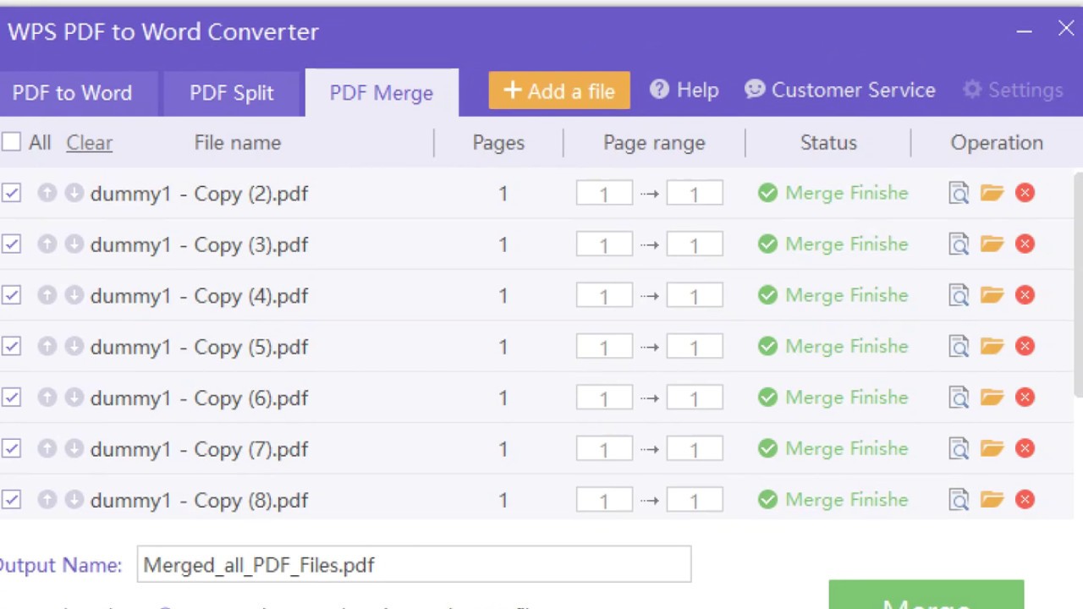This screenshot has height=609, width=1083.
Task: Uncheck dummy1 - Copy (8).pdf checkbox
Action: point(11,500)
